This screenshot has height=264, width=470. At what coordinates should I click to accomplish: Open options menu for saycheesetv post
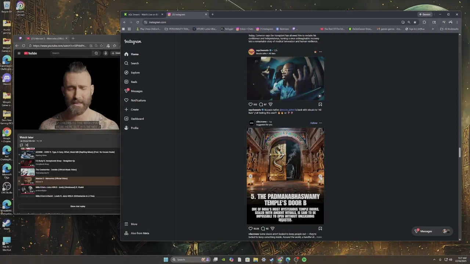321,52
